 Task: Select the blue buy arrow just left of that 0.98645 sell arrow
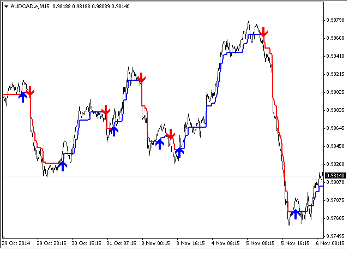[x=160, y=144]
